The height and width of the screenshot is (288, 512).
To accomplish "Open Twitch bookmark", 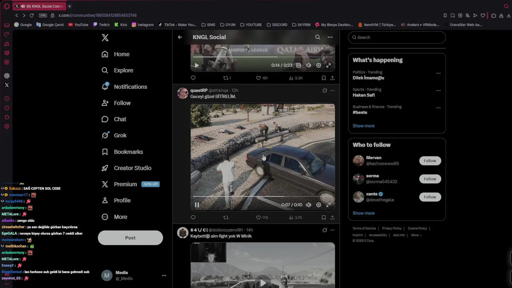I will [101, 25].
